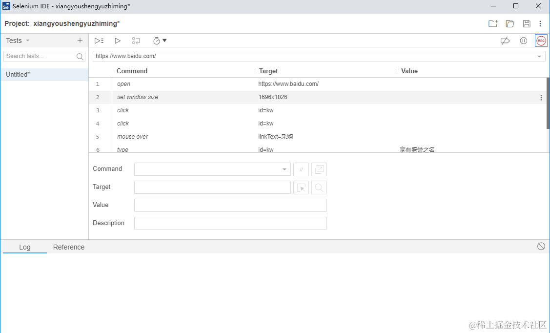Viewport: 550px width, 333px height.
Task: Click the Selenium IDE title bar icon
Action: coord(6,6)
